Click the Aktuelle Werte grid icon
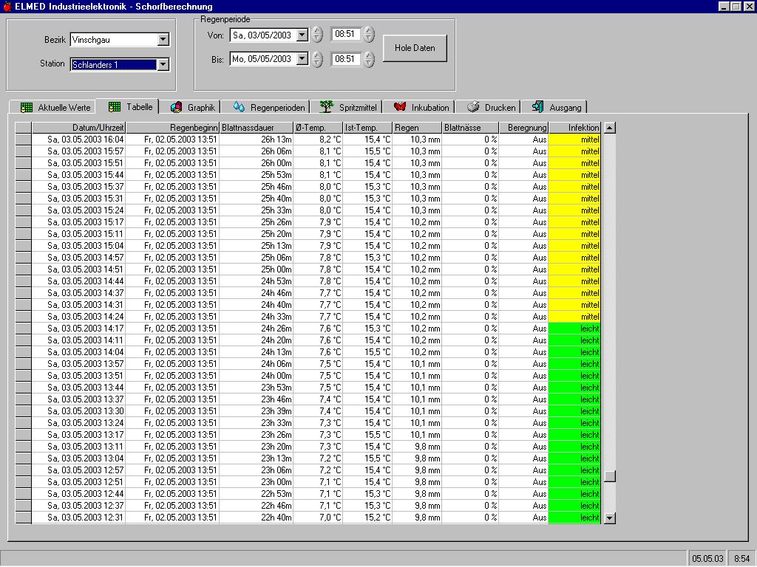 point(27,107)
